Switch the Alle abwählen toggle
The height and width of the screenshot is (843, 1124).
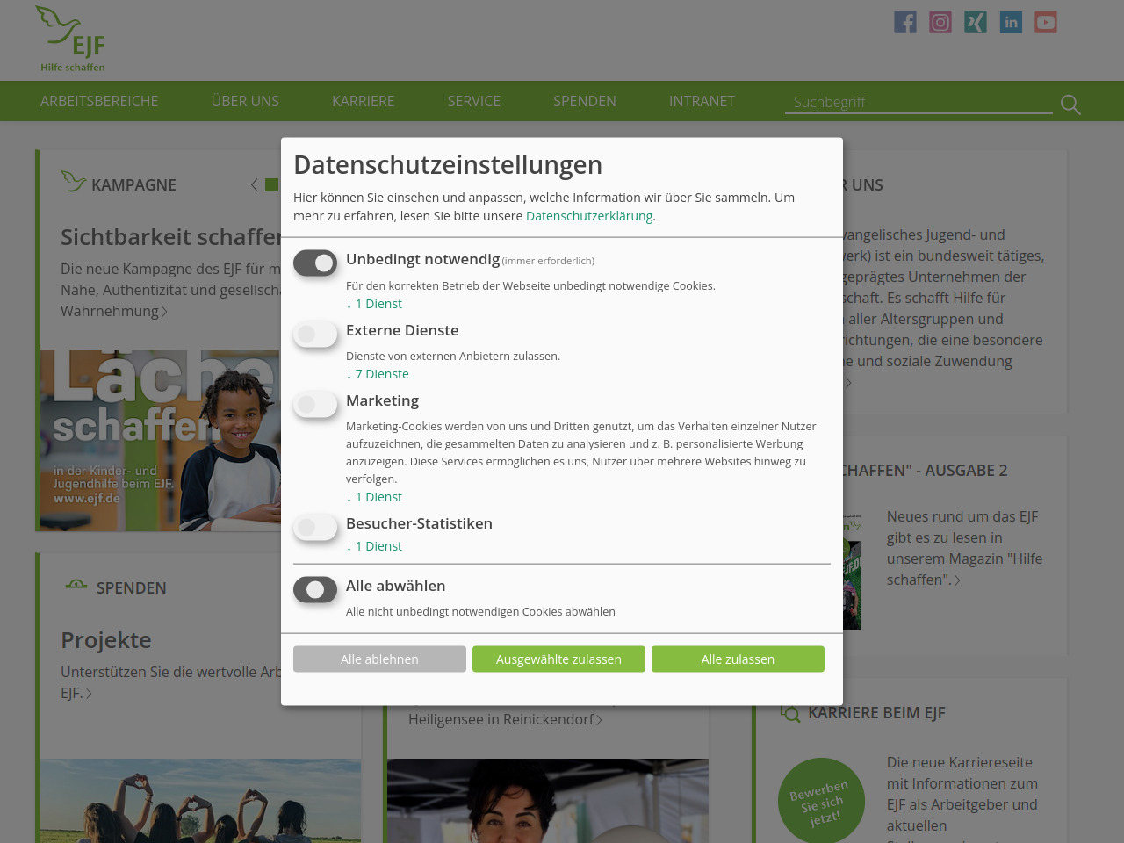click(x=315, y=589)
